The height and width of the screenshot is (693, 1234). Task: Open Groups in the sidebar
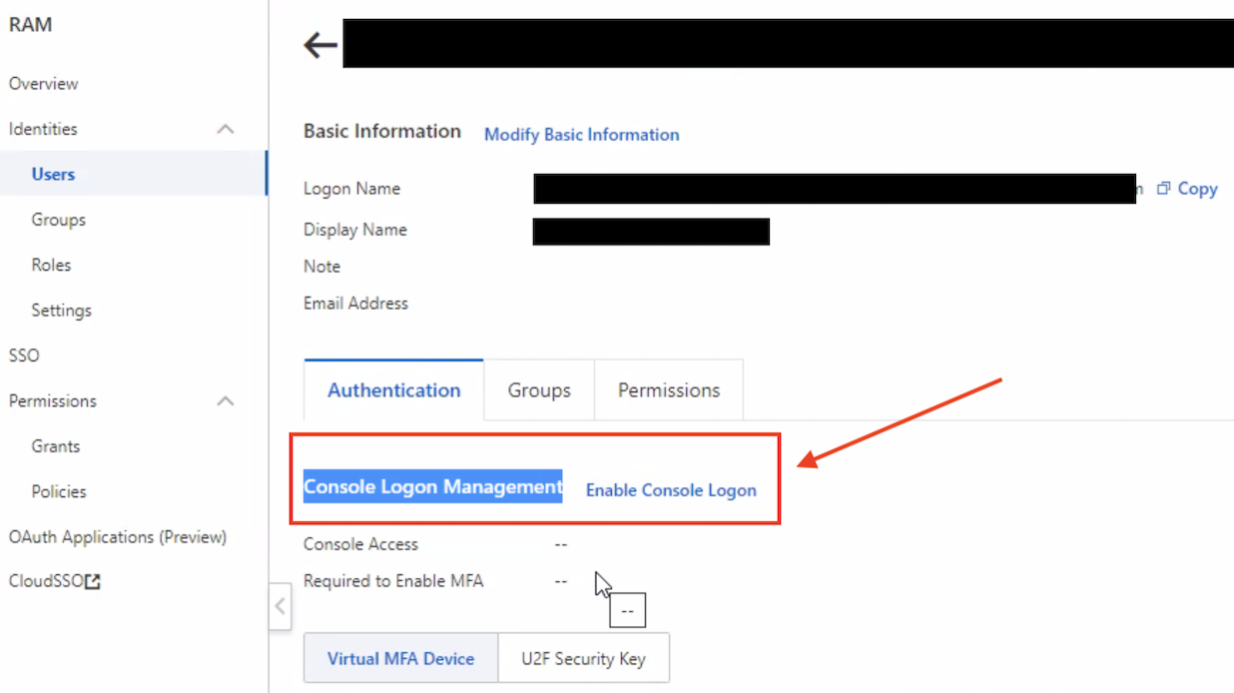(x=58, y=220)
